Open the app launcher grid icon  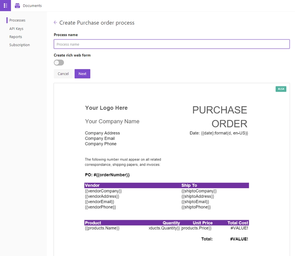pos(5,5)
